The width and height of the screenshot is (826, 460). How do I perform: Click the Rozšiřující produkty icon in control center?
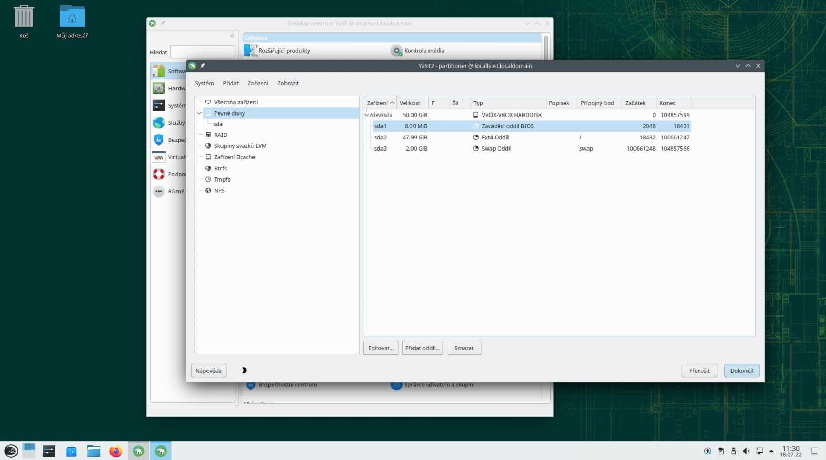point(251,50)
